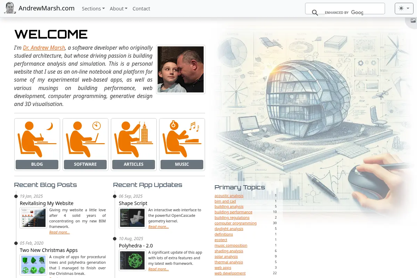This screenshot has height=278, width=417.
Task: Select the building analysis topic
Action: click(229, 206)
